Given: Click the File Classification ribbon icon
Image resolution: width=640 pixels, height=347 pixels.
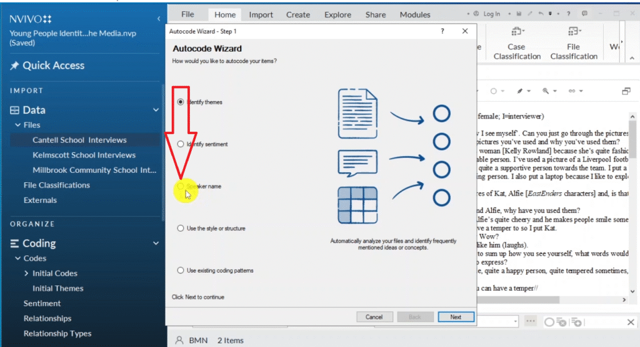Looking at the screenshot, I should click(573, 32).
